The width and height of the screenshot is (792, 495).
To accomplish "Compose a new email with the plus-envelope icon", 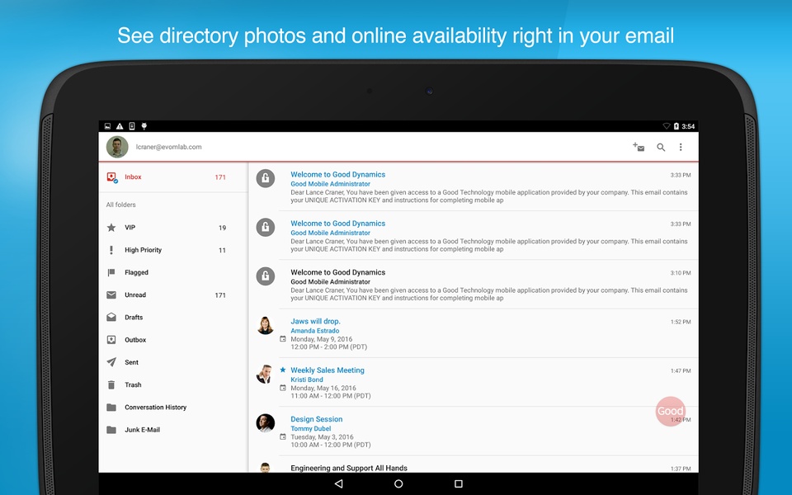I will pos(639,147).
